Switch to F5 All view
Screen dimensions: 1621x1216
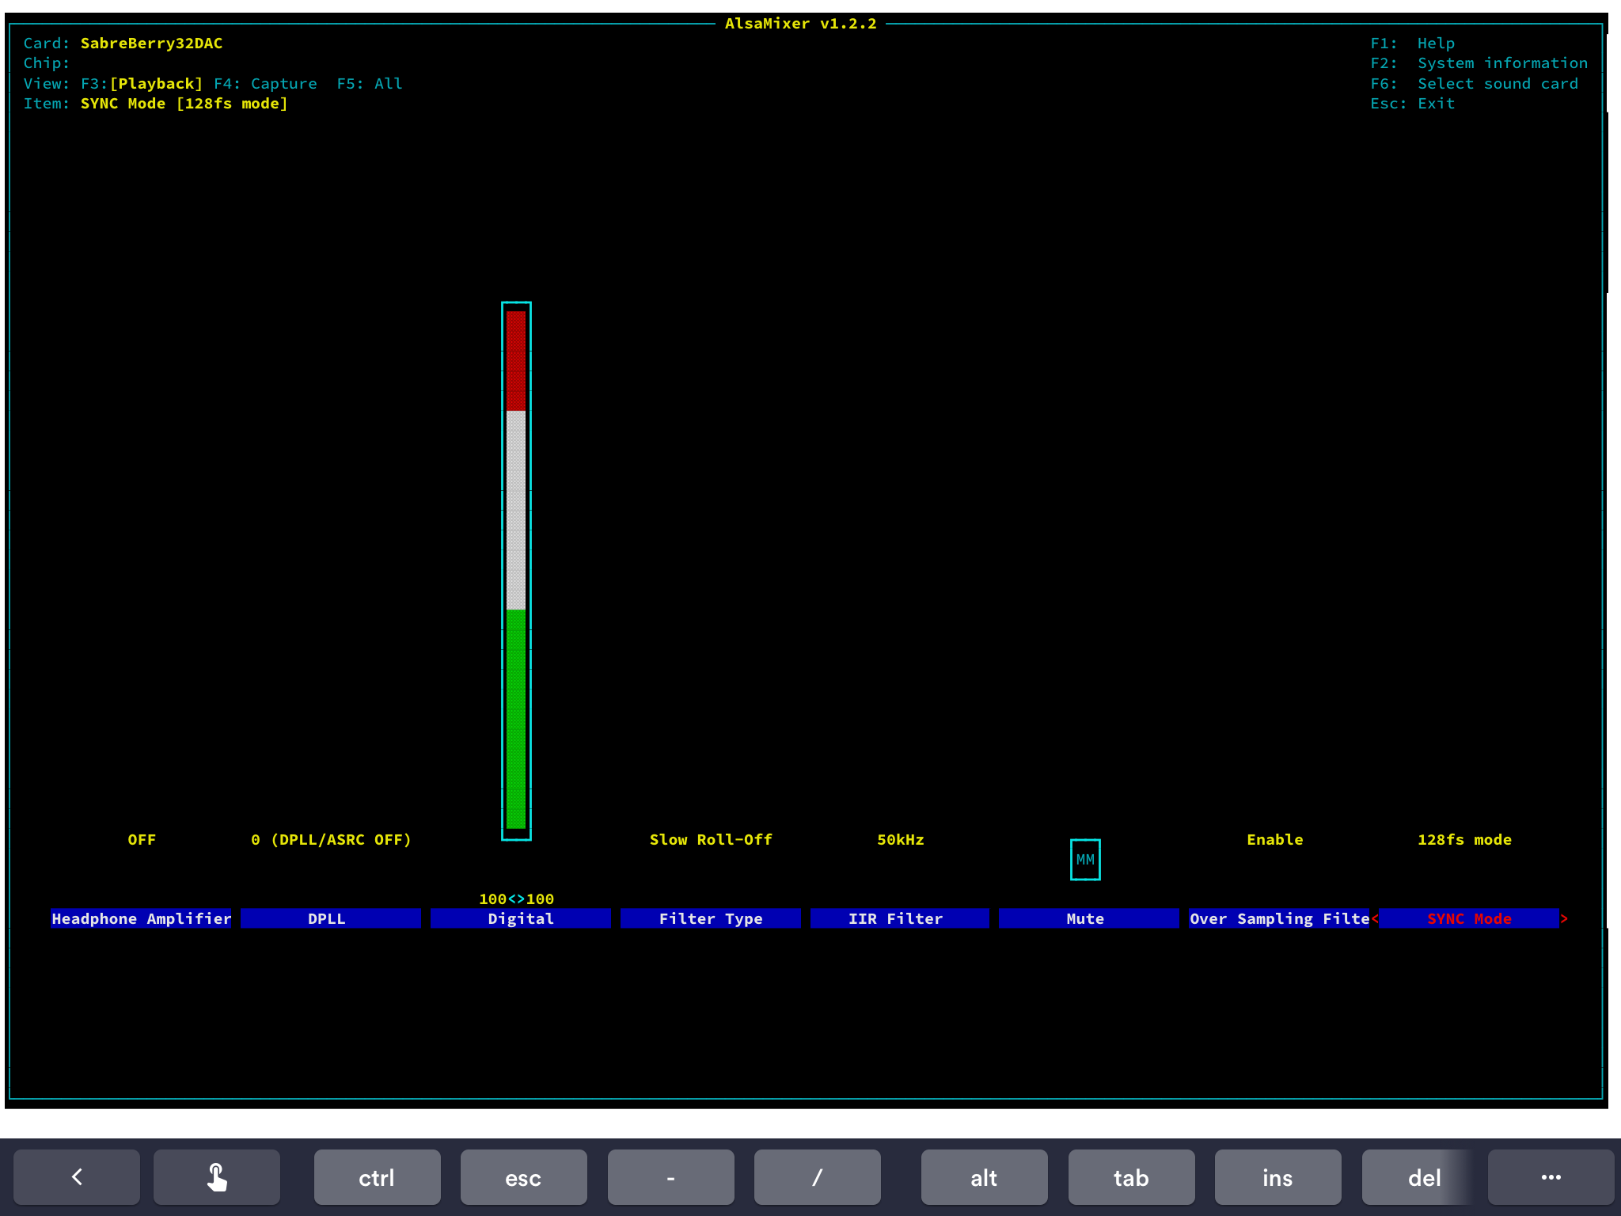[x=370, y=84]
